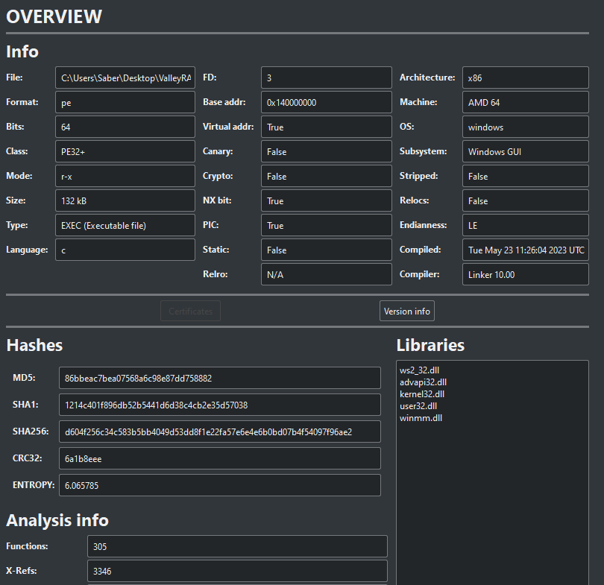The width and height of the screenshot is (604, 585).
Task: Select the Subsystem field showing Windows GUI
Action: pyautogui.click(x=525, y=151)
